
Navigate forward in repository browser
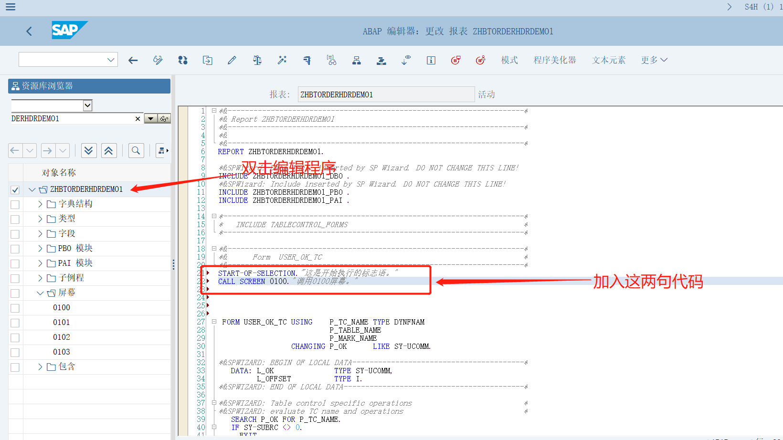(47, 151)
